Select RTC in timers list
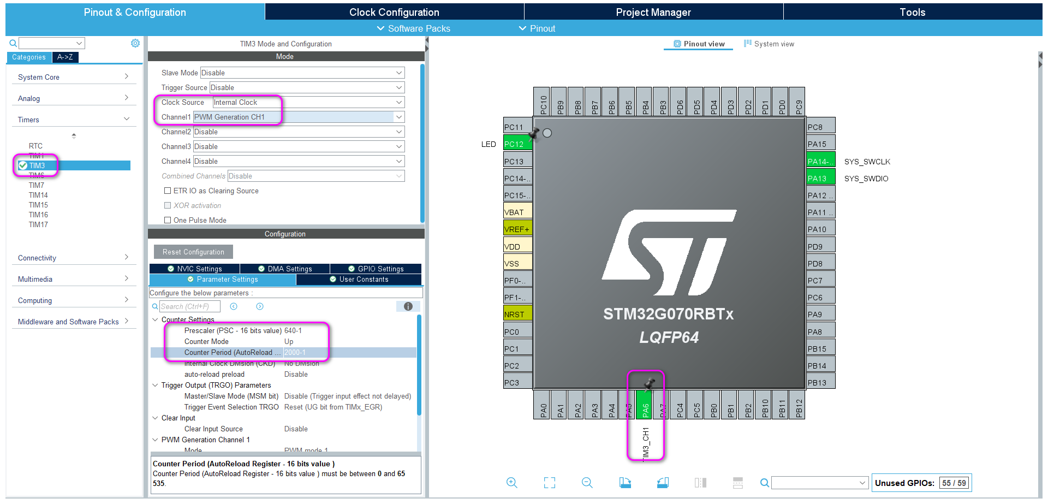 click(x=35, y=146)
